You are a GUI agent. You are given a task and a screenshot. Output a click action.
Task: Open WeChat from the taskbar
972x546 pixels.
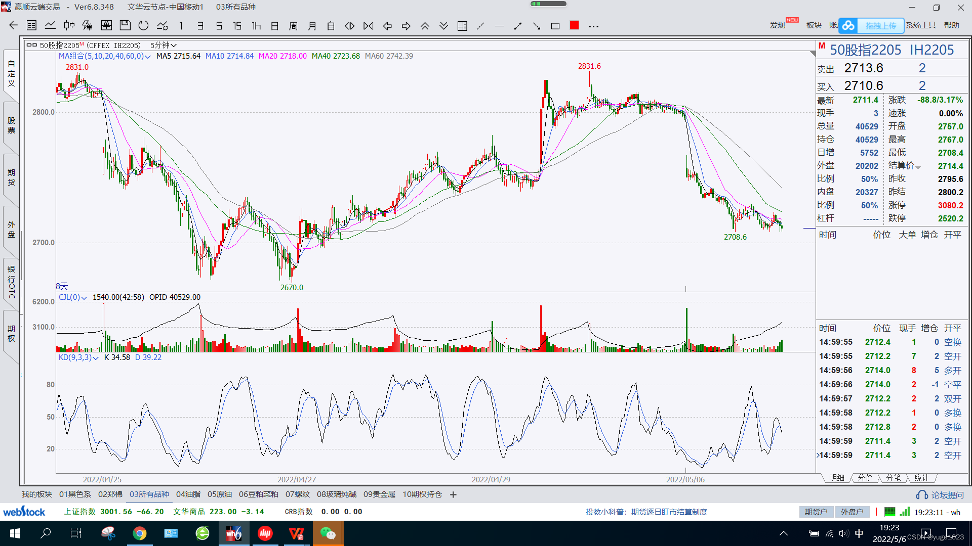(x=328, y=533)
